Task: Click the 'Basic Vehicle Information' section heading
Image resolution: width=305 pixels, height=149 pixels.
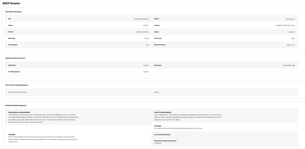Action: point(13,12)
